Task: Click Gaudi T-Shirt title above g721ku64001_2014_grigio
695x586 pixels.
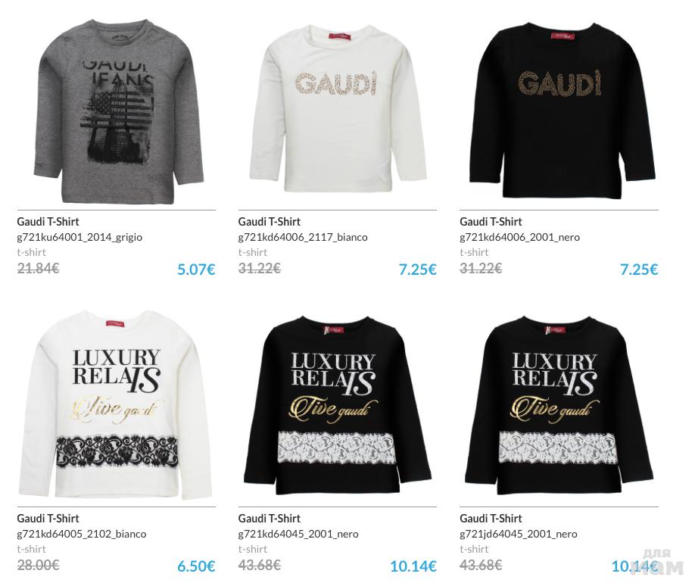Action: [48, 222]
